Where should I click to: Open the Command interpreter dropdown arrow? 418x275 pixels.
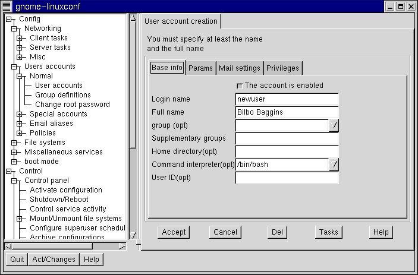click(x=334, y=164)
